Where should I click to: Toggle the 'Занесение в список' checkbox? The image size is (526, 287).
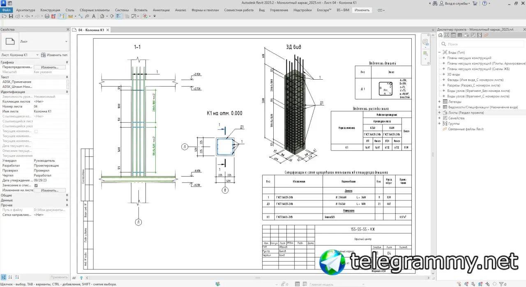pyautogui.click(x=36, y=186)
